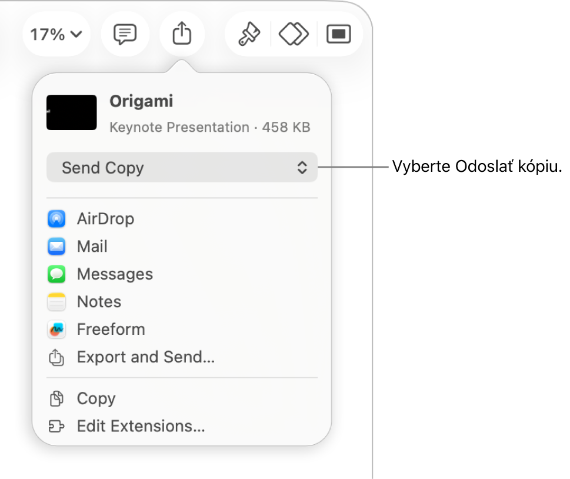Click the green Messages icon
570x479 pixels.
56,274
